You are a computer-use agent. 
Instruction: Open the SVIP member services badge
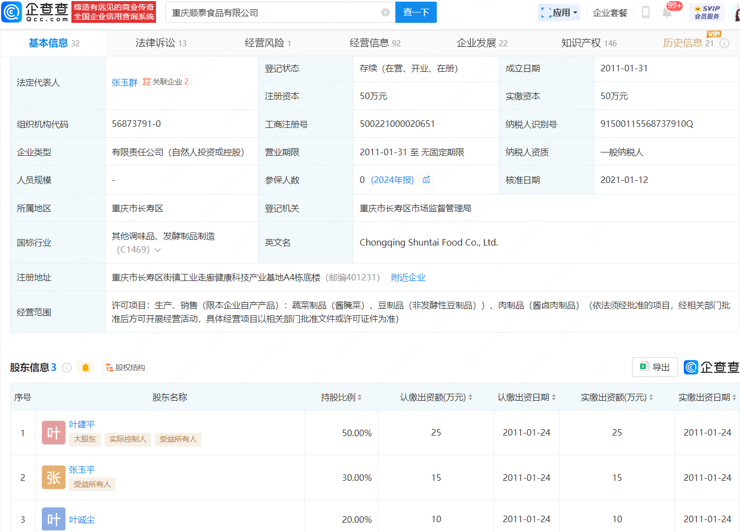pos(707,13)
